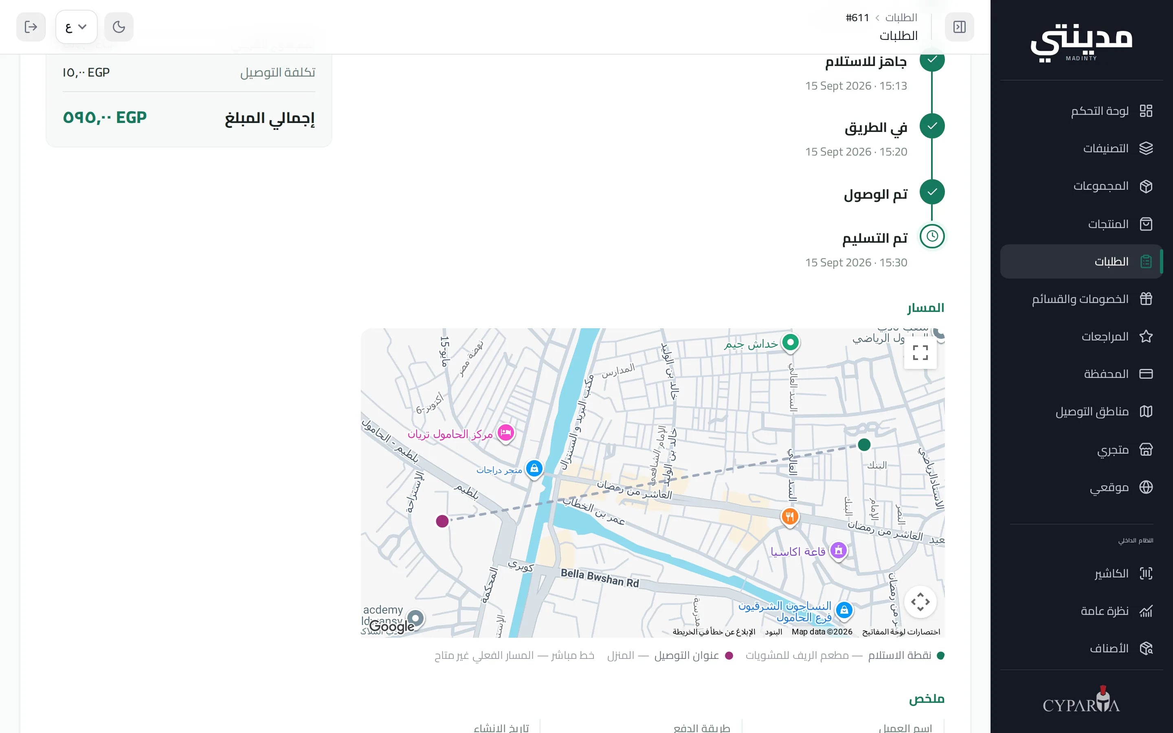Screen dimensions: 1173x733
Task: Open التصنيفات categories page
Action: [1081, 148]
